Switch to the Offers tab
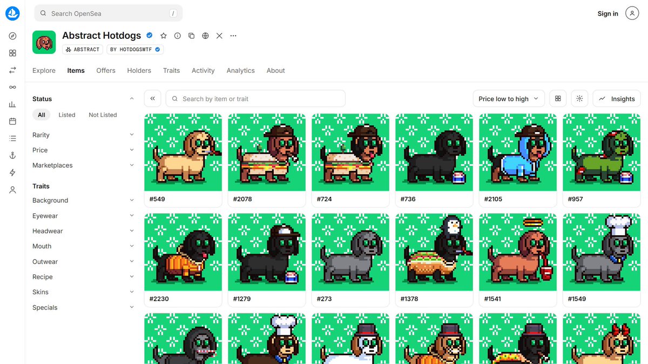648x364 pixels. pos(106,71)
